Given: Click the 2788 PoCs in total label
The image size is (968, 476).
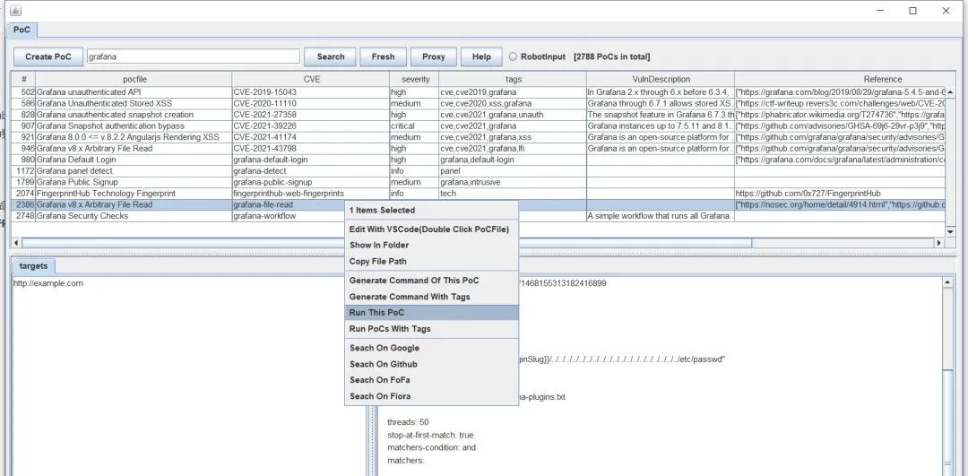Looking at the screenshot, I should coord(612,56).
